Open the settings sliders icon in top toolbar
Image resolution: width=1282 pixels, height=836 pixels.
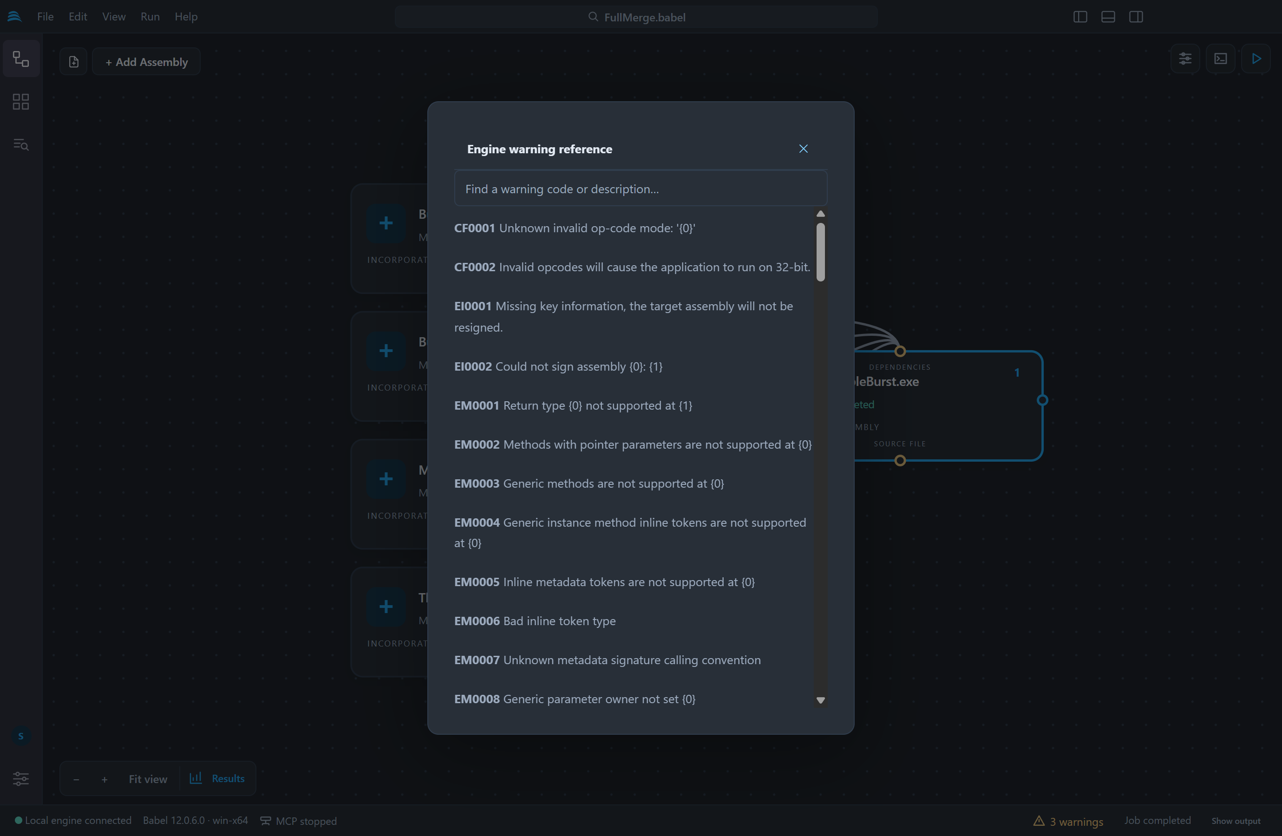pyautogui.click(x=1185, y=58)
